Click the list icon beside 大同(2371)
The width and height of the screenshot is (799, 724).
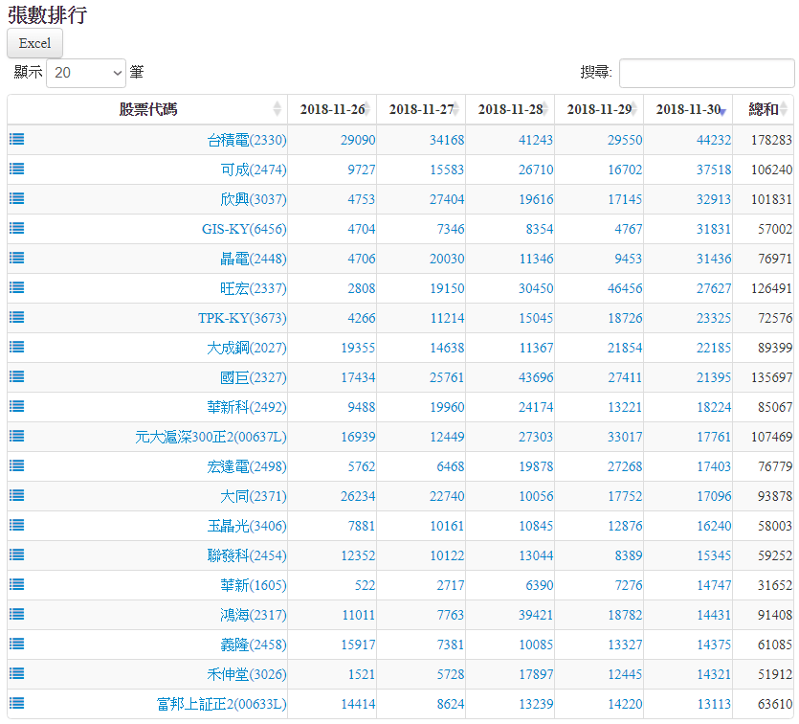click(x=17, y=495)
